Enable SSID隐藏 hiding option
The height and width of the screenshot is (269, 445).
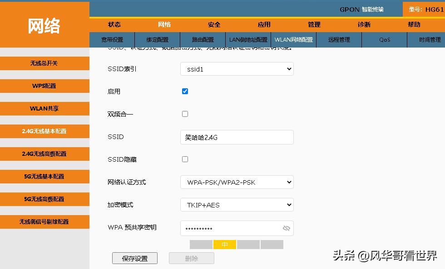click(185, 159)
